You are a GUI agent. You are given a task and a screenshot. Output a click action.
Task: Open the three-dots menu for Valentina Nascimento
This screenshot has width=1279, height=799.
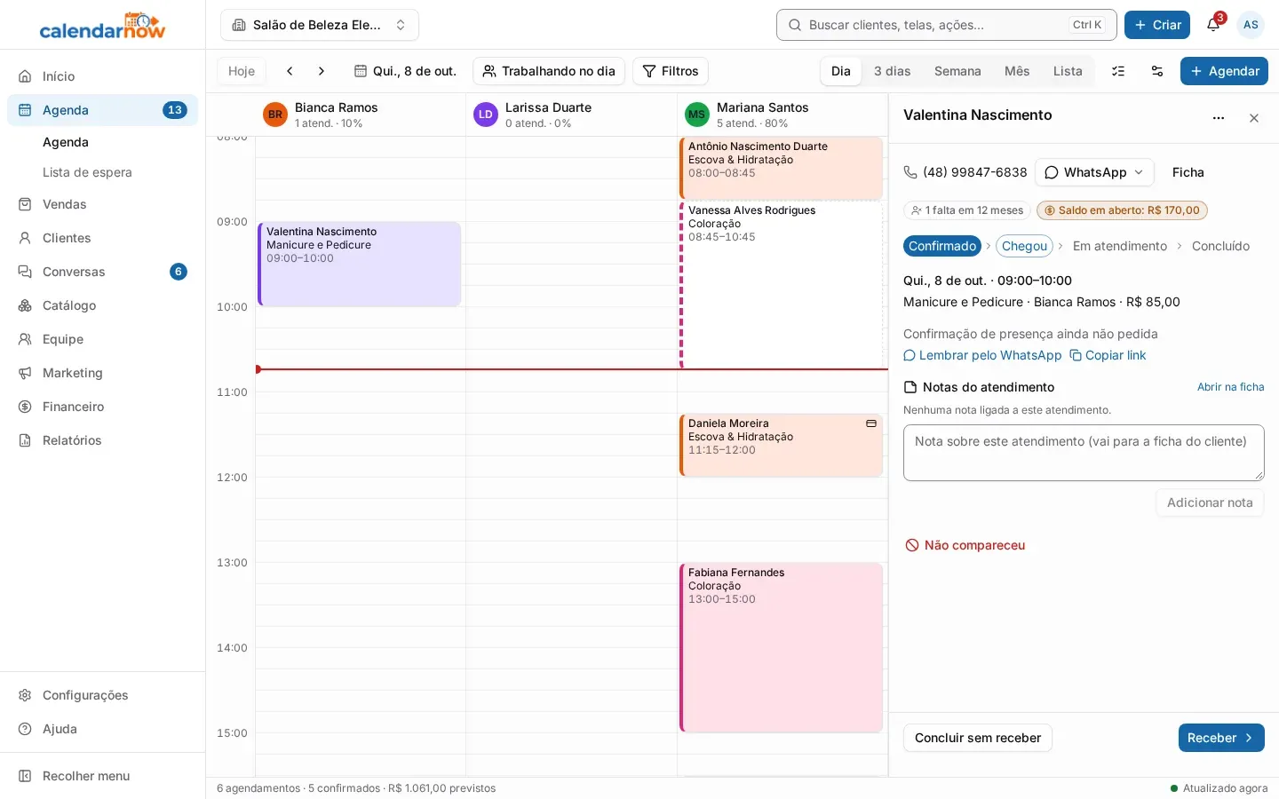[x=1219, y=118]
